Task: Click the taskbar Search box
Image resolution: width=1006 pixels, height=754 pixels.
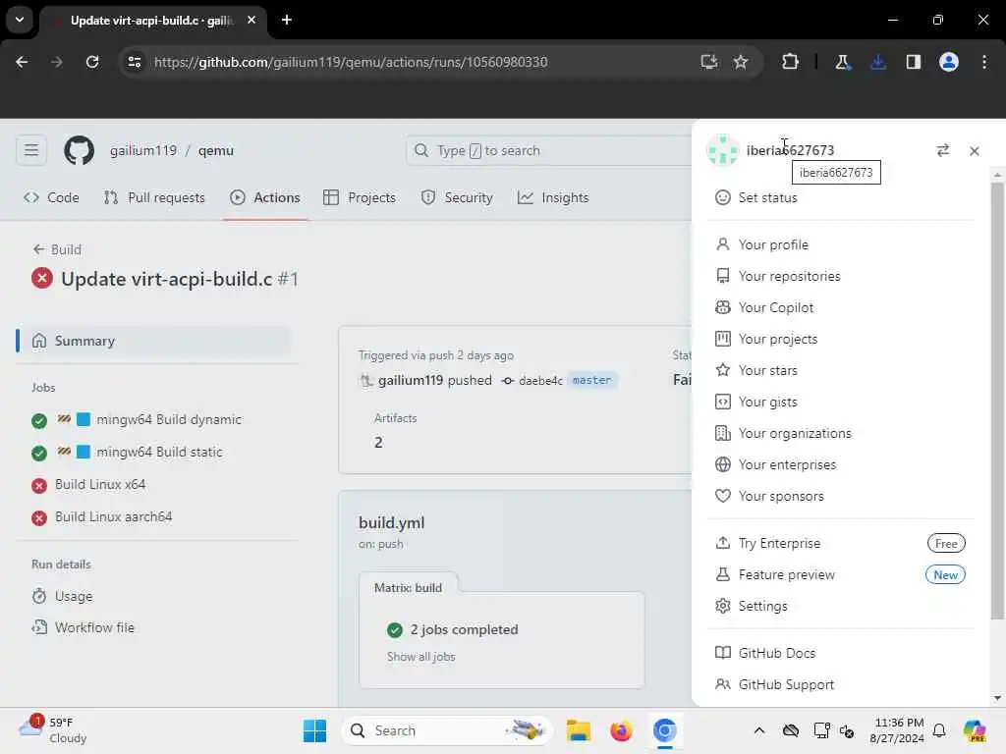Action: click(x=447, y=730)
